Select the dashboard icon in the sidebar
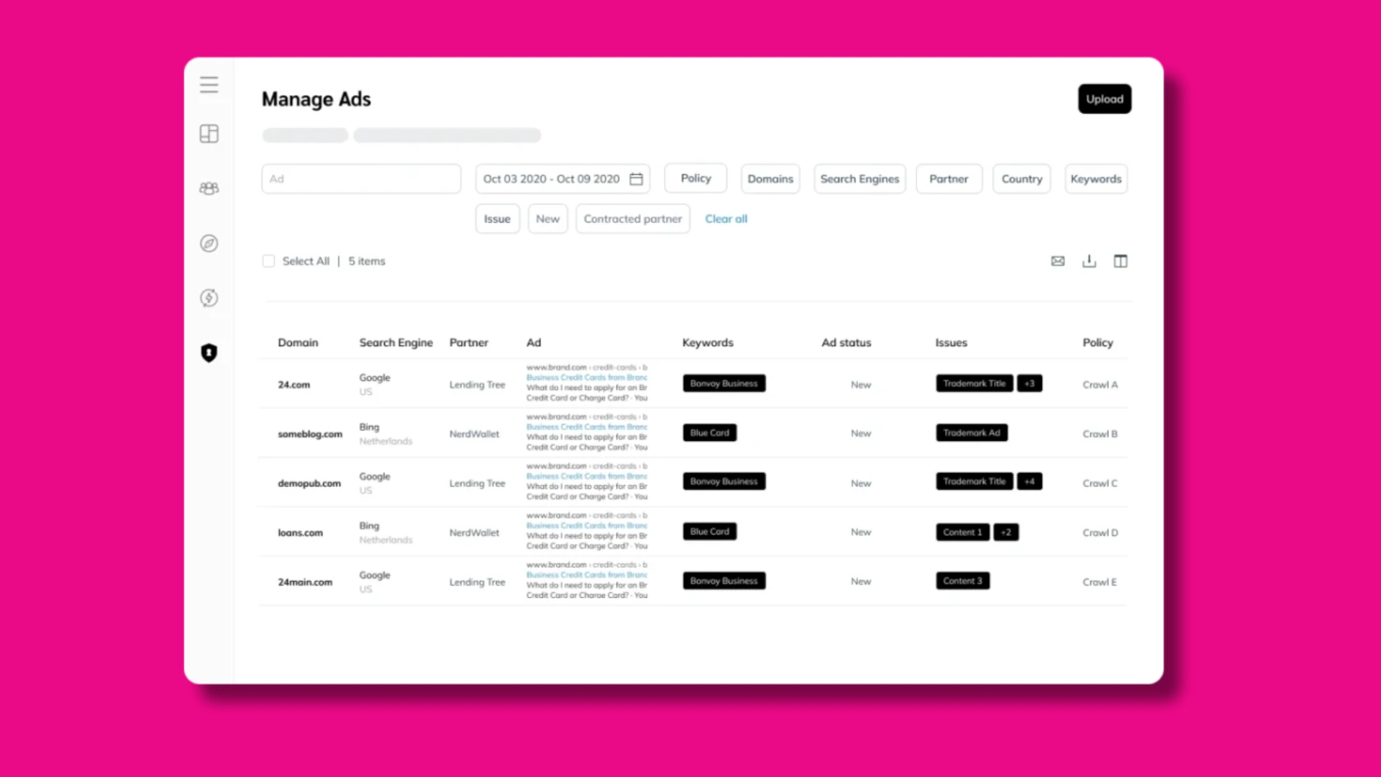Image resolution: width=1381 pixels, height=777 pixels. pos(209,133)
